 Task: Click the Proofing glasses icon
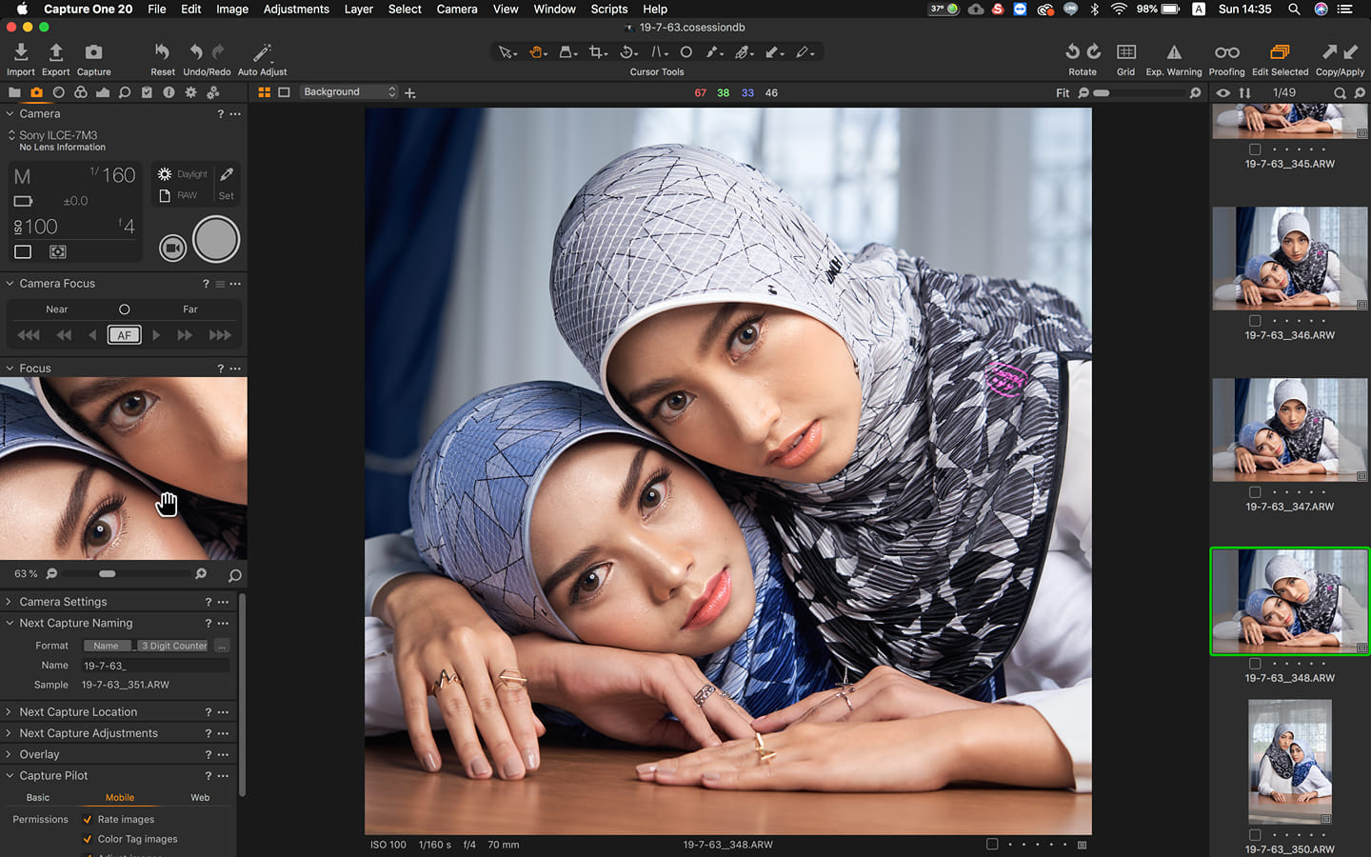[1226, 52]
